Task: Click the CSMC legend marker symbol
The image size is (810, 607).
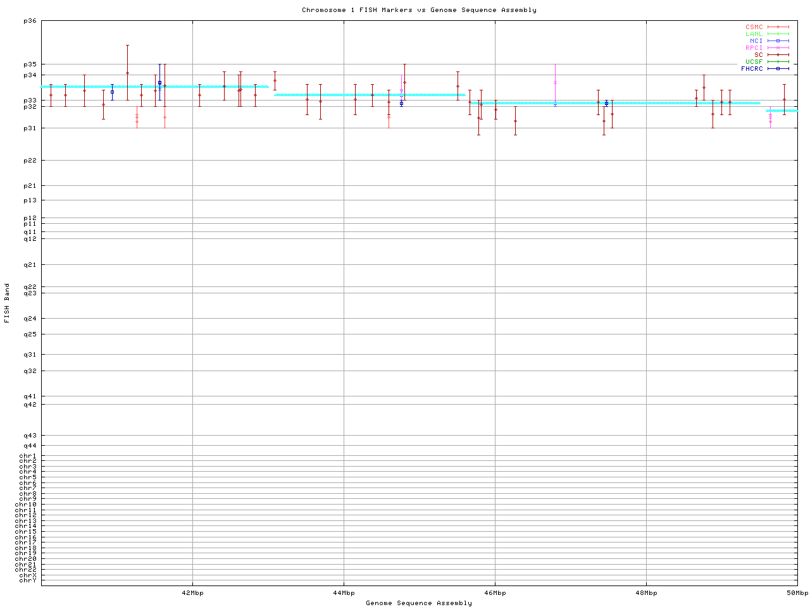Action: (778, 27)
